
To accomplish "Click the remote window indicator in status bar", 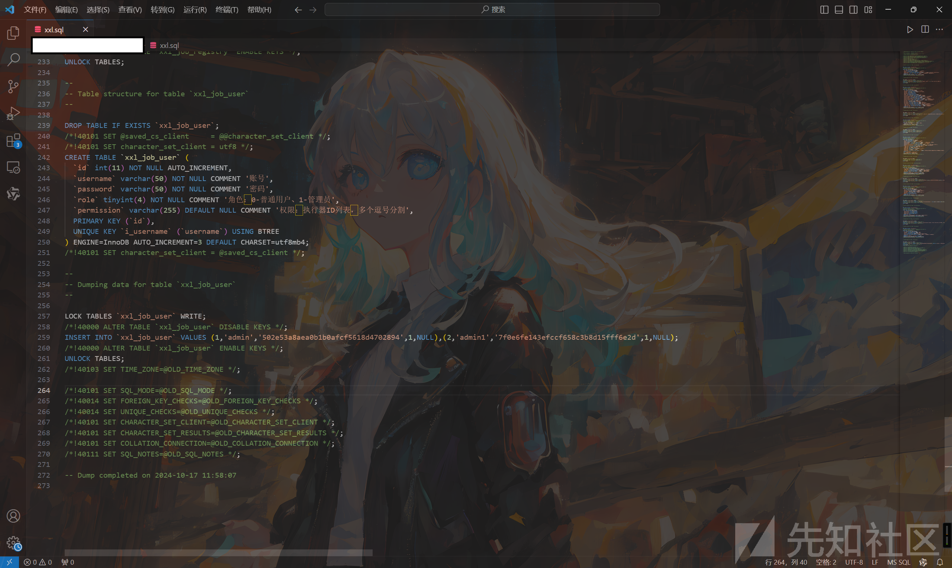I will (9, 562).
